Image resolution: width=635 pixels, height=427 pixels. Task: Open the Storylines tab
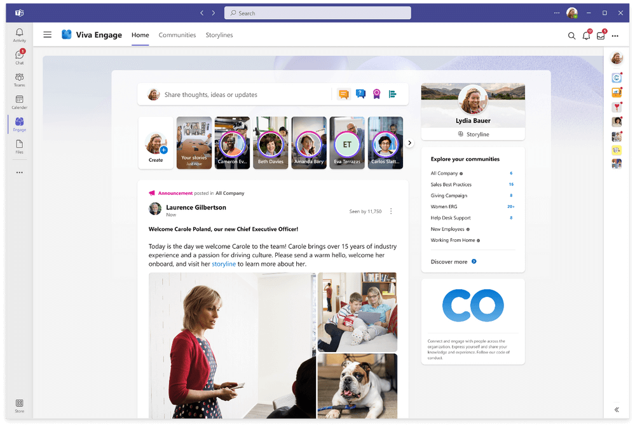coord(219,35)
